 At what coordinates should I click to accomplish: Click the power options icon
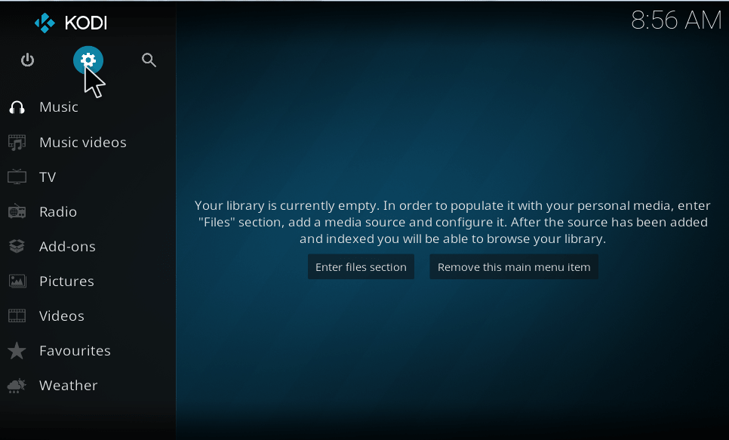[x=28, y=60]
